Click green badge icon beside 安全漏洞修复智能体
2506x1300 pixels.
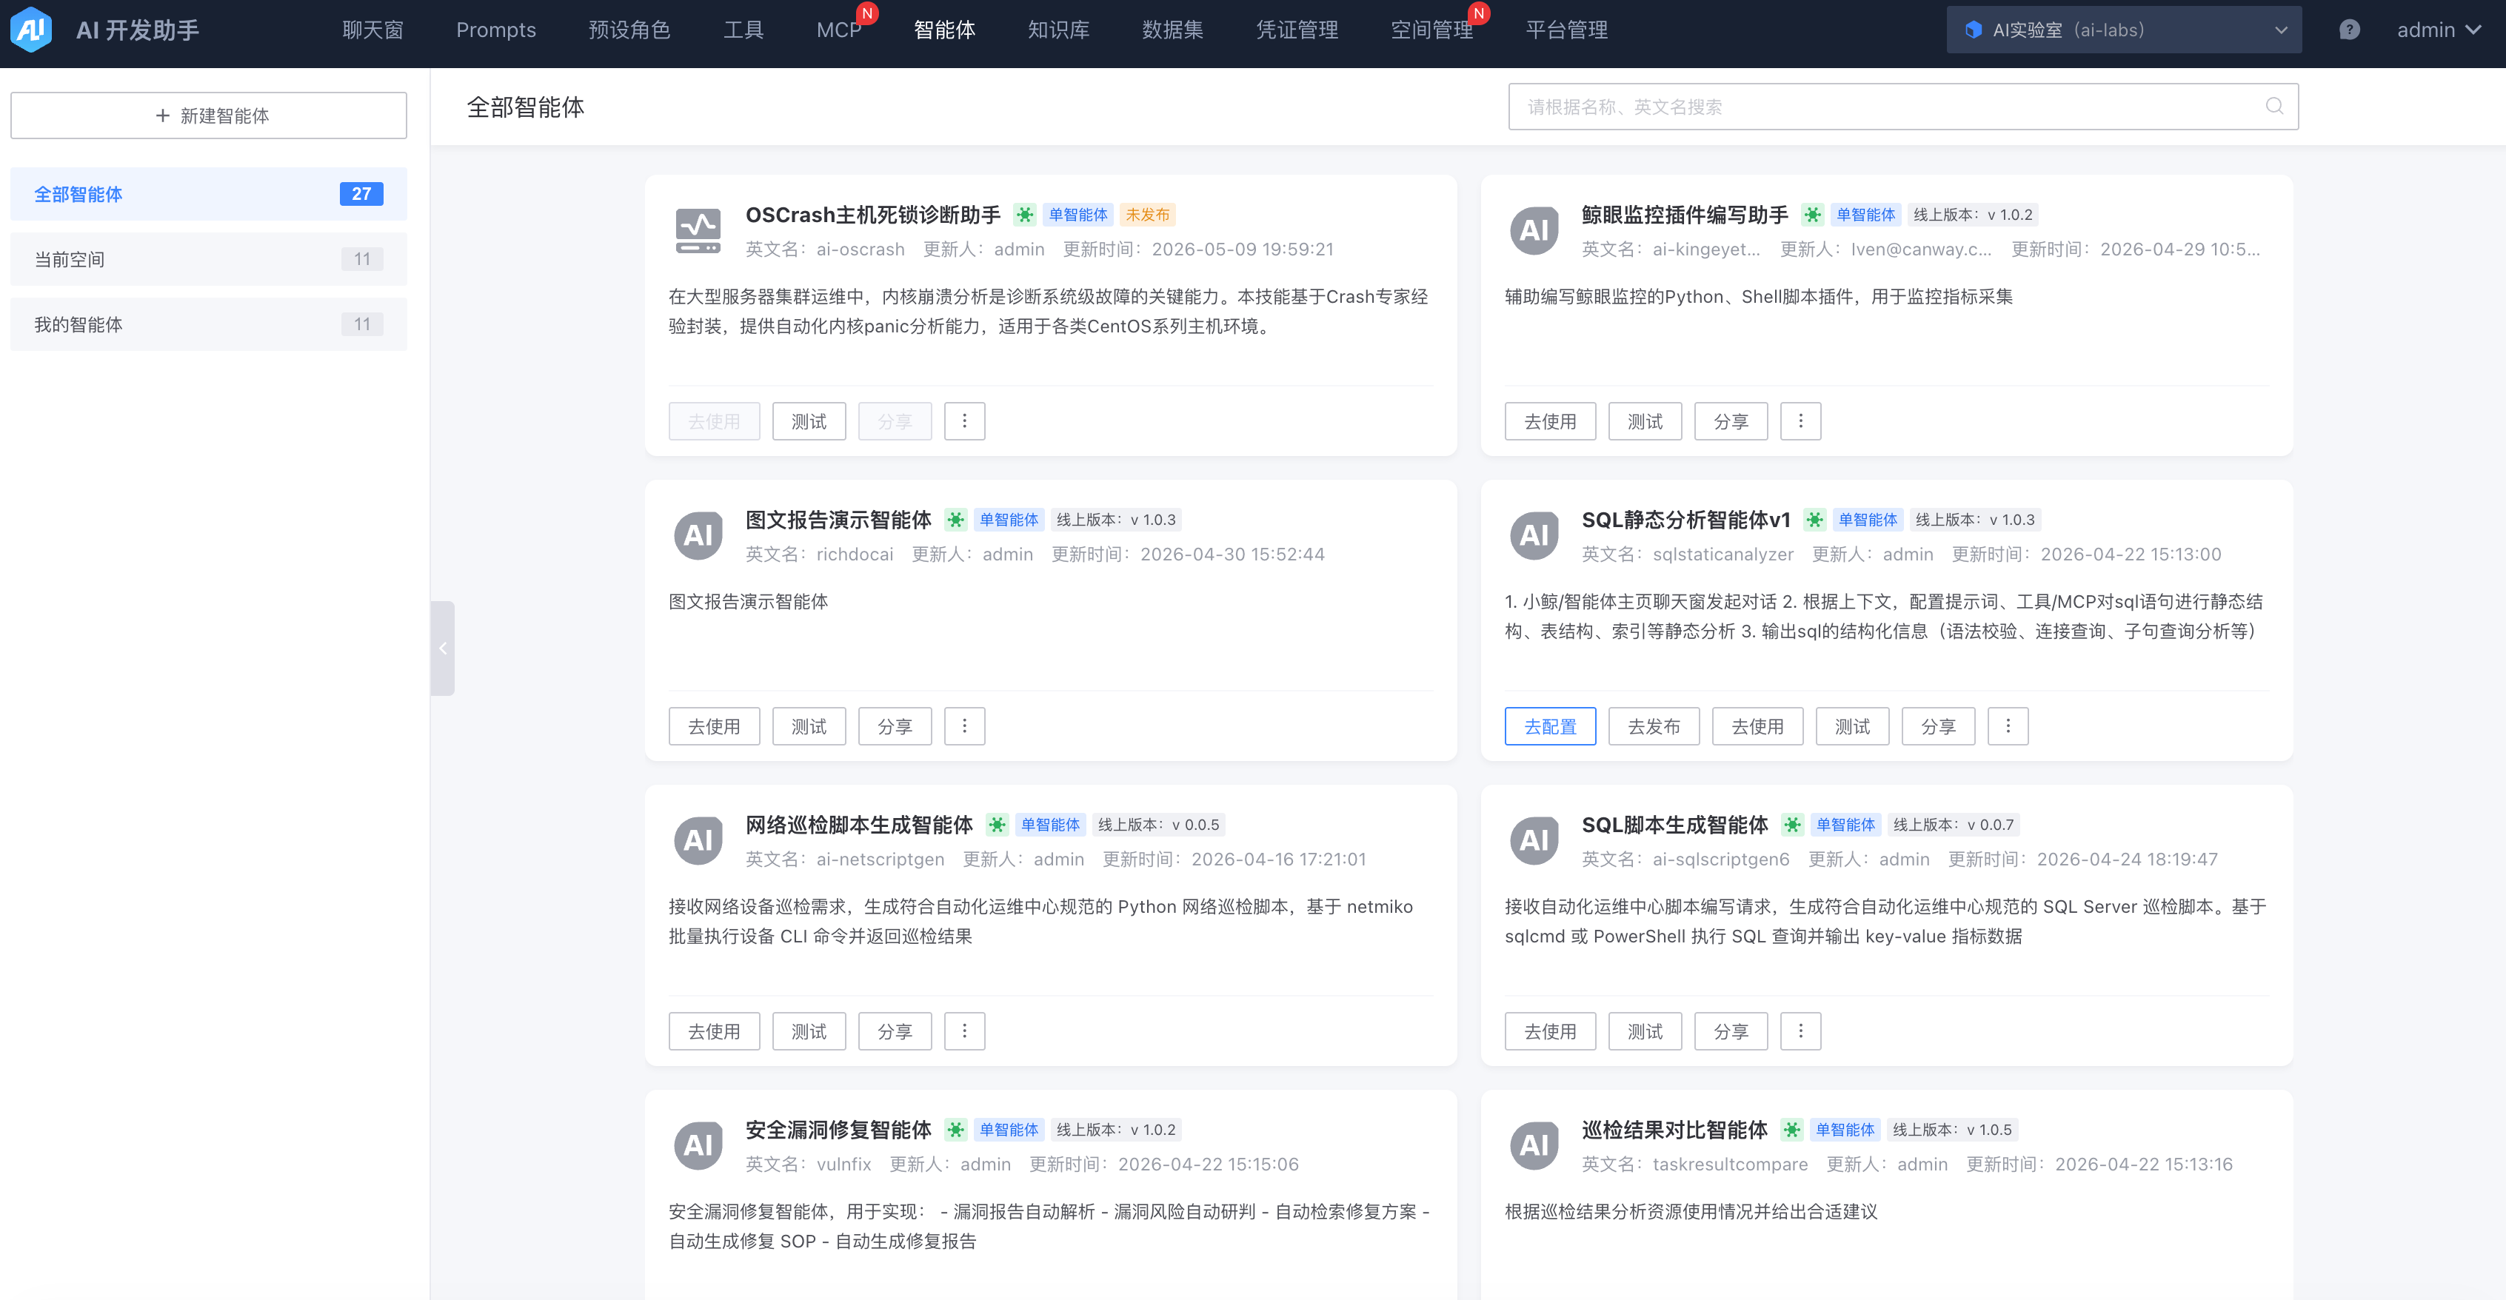955,1130
